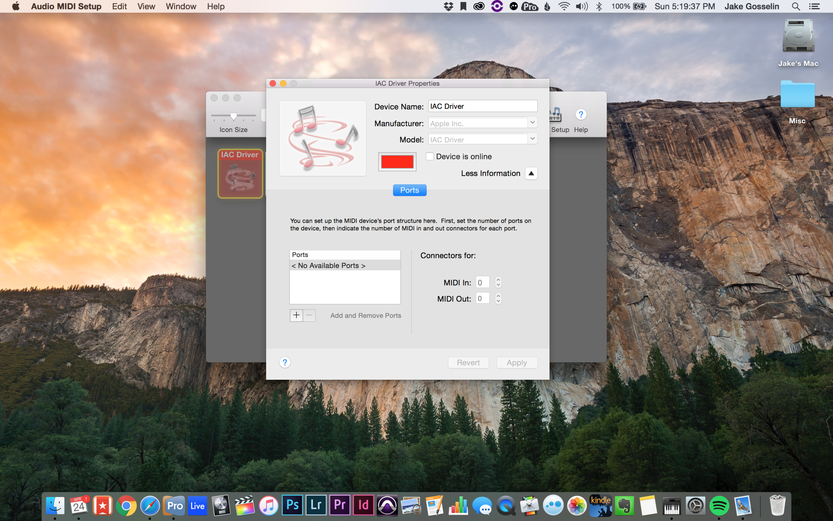Select the Ports tab
The height and width of the screenshot is (521, 833).
coord(410,190)
